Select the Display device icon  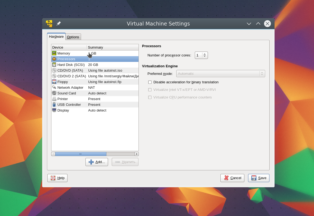click(x=54, y=110)
